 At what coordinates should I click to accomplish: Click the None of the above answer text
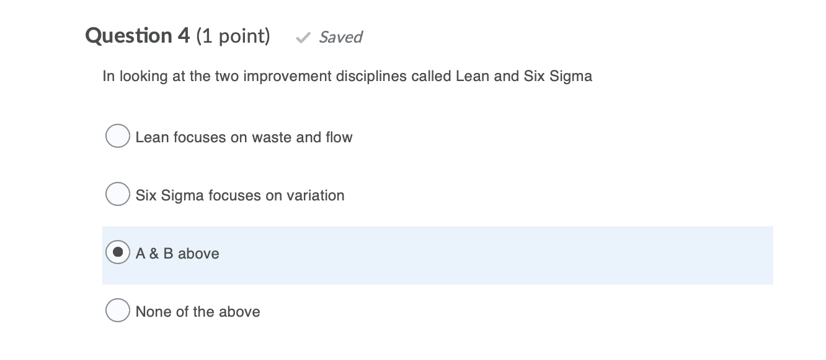[x=197, y=312]
